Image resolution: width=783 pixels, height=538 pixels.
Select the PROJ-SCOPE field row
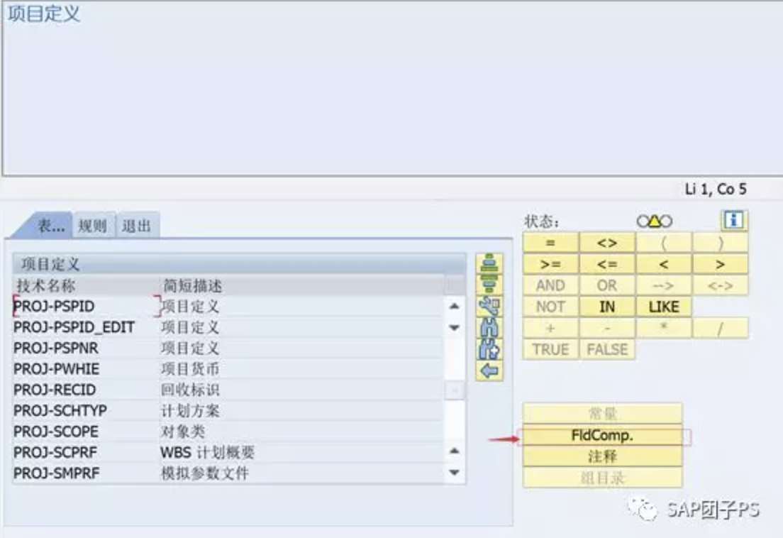[x=228, y=431]
